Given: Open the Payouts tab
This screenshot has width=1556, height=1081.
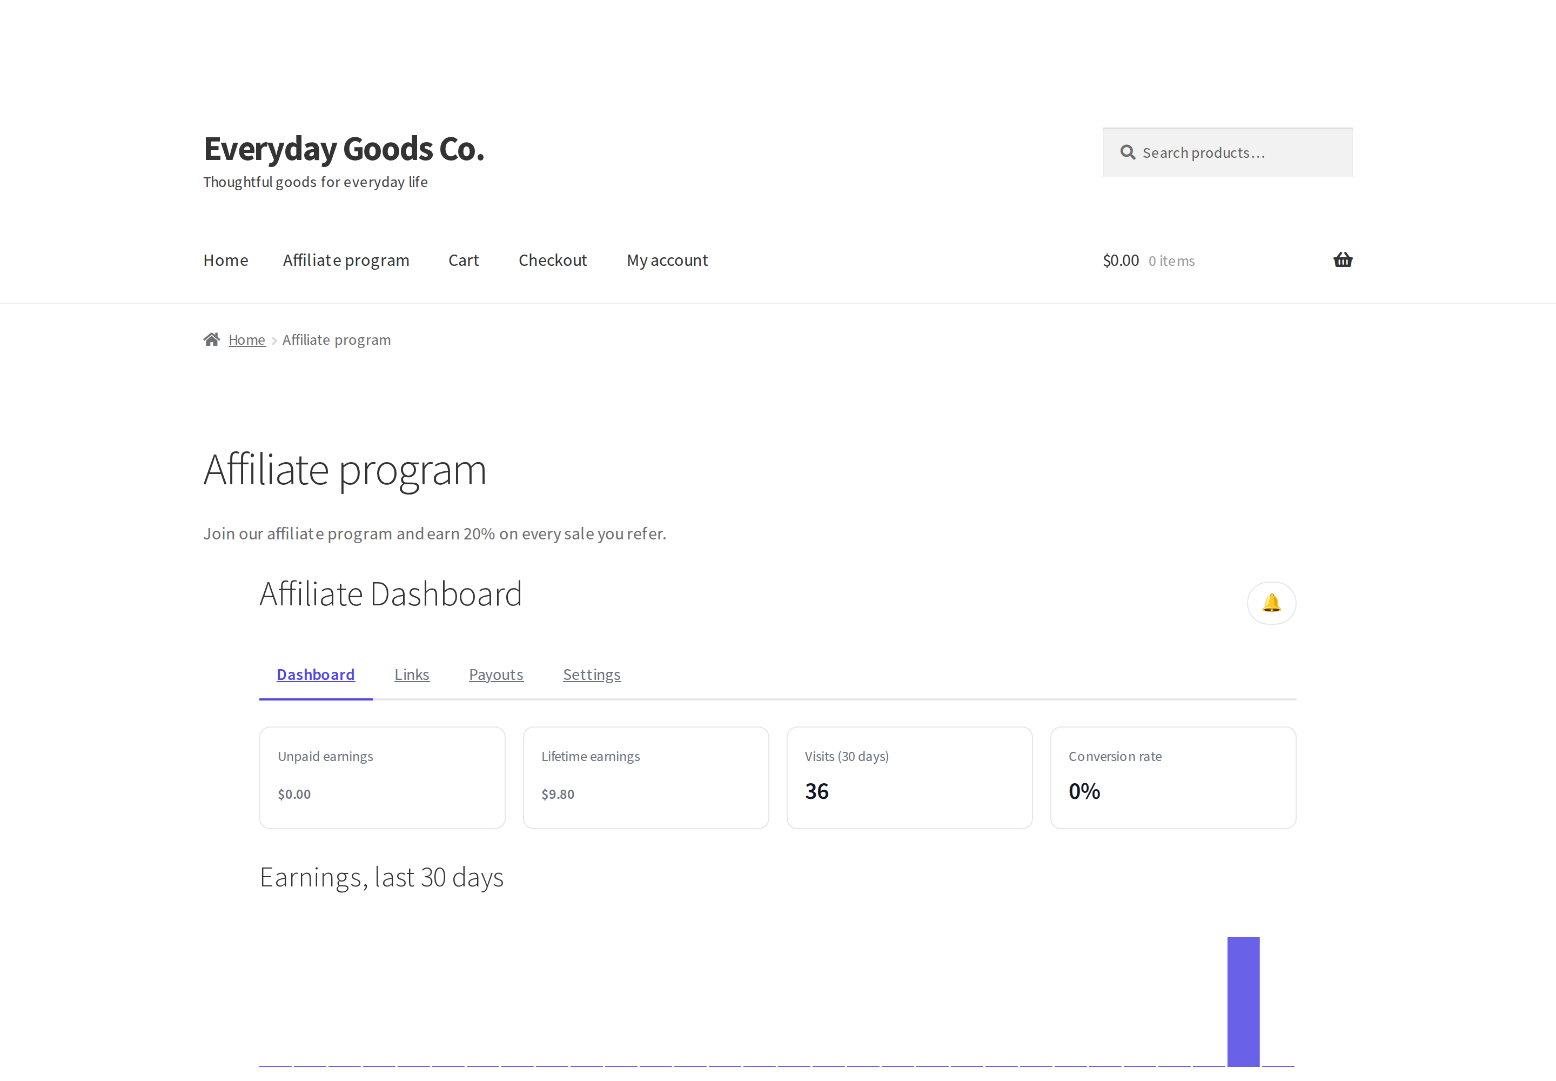Looking at the screenshot, I should tap(495, 675).
